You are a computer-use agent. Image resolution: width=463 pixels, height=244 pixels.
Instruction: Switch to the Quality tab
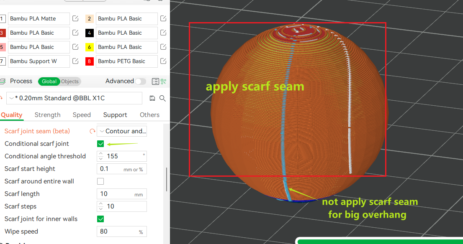click(12, 115)
